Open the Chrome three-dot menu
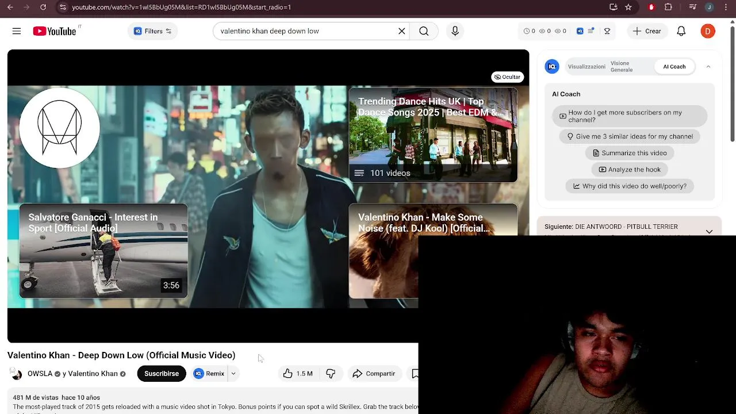 pos(726,7)
